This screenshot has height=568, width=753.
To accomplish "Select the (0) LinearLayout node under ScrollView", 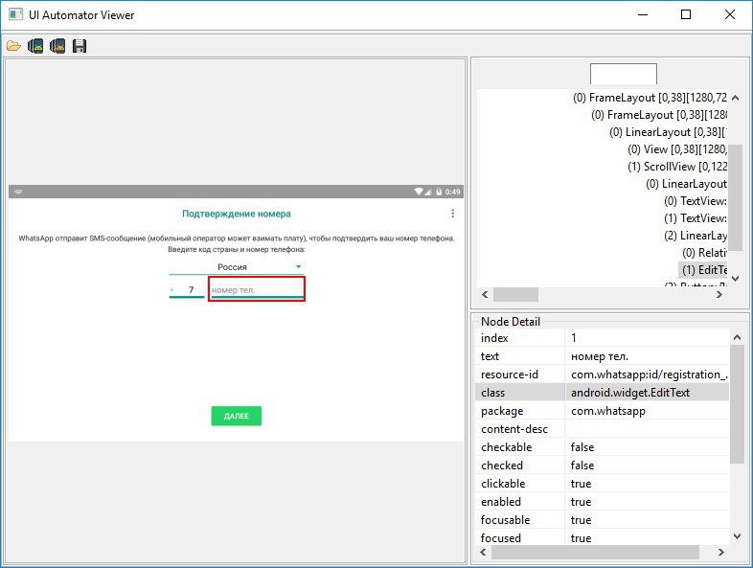I will pyautogui.click(x=686, y=184).
